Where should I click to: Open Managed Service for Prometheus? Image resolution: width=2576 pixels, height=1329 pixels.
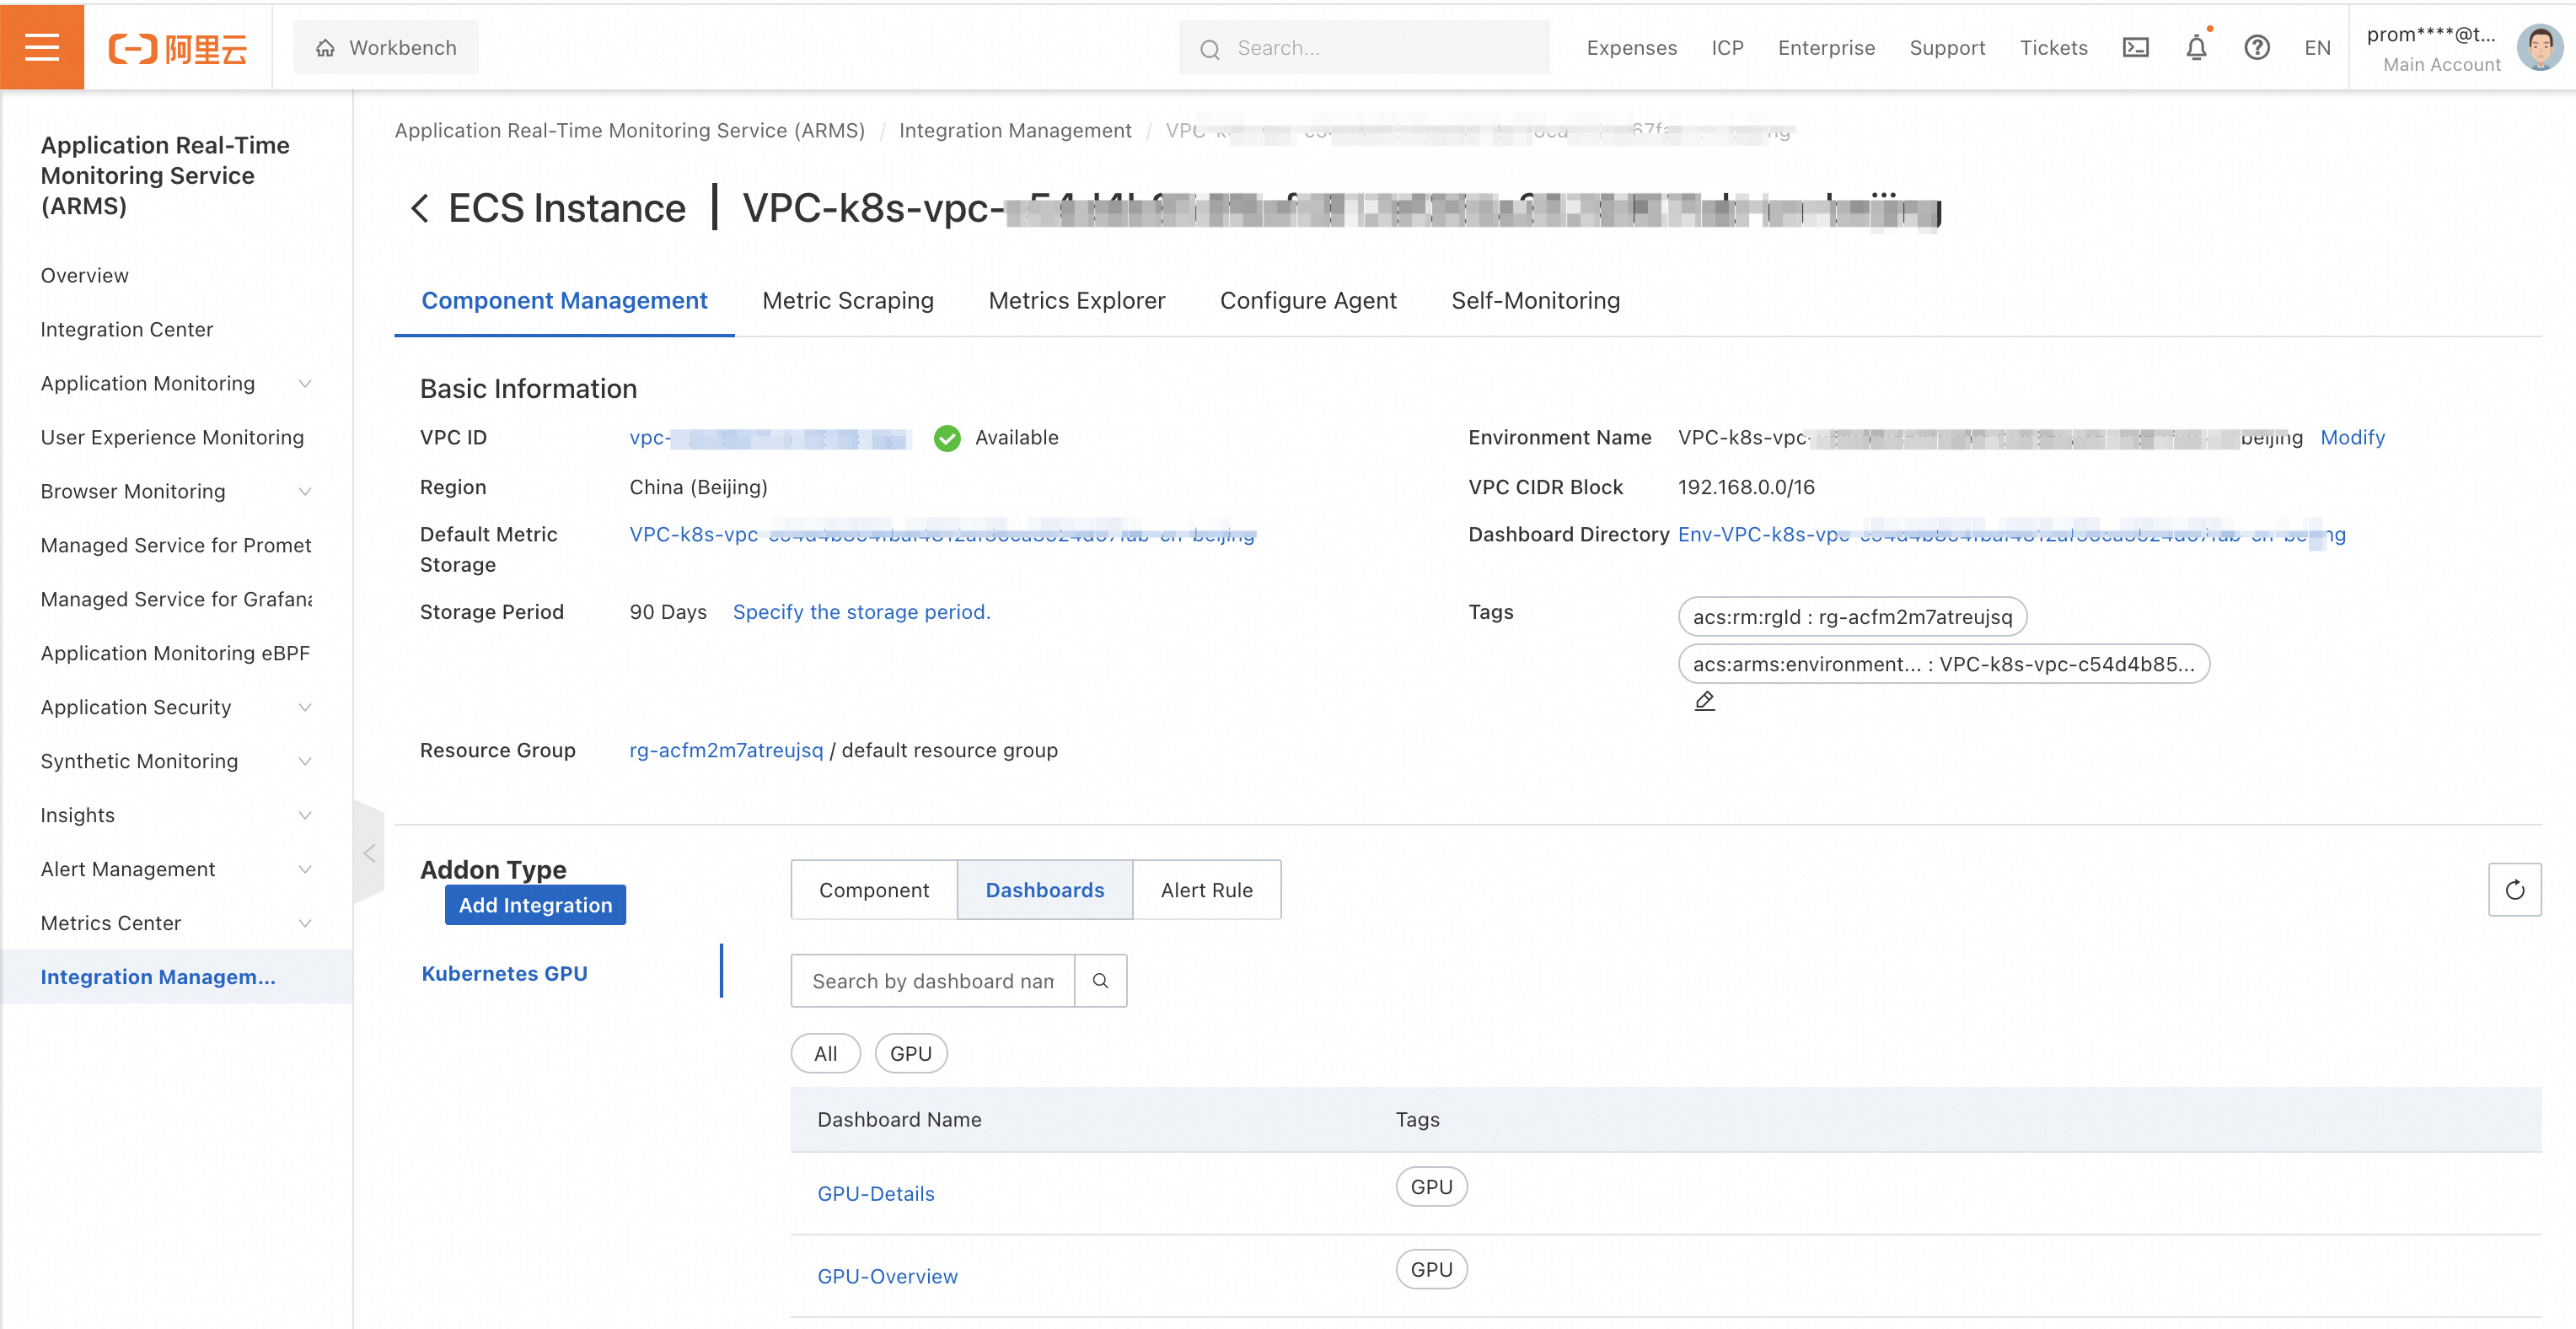(176, 546)
